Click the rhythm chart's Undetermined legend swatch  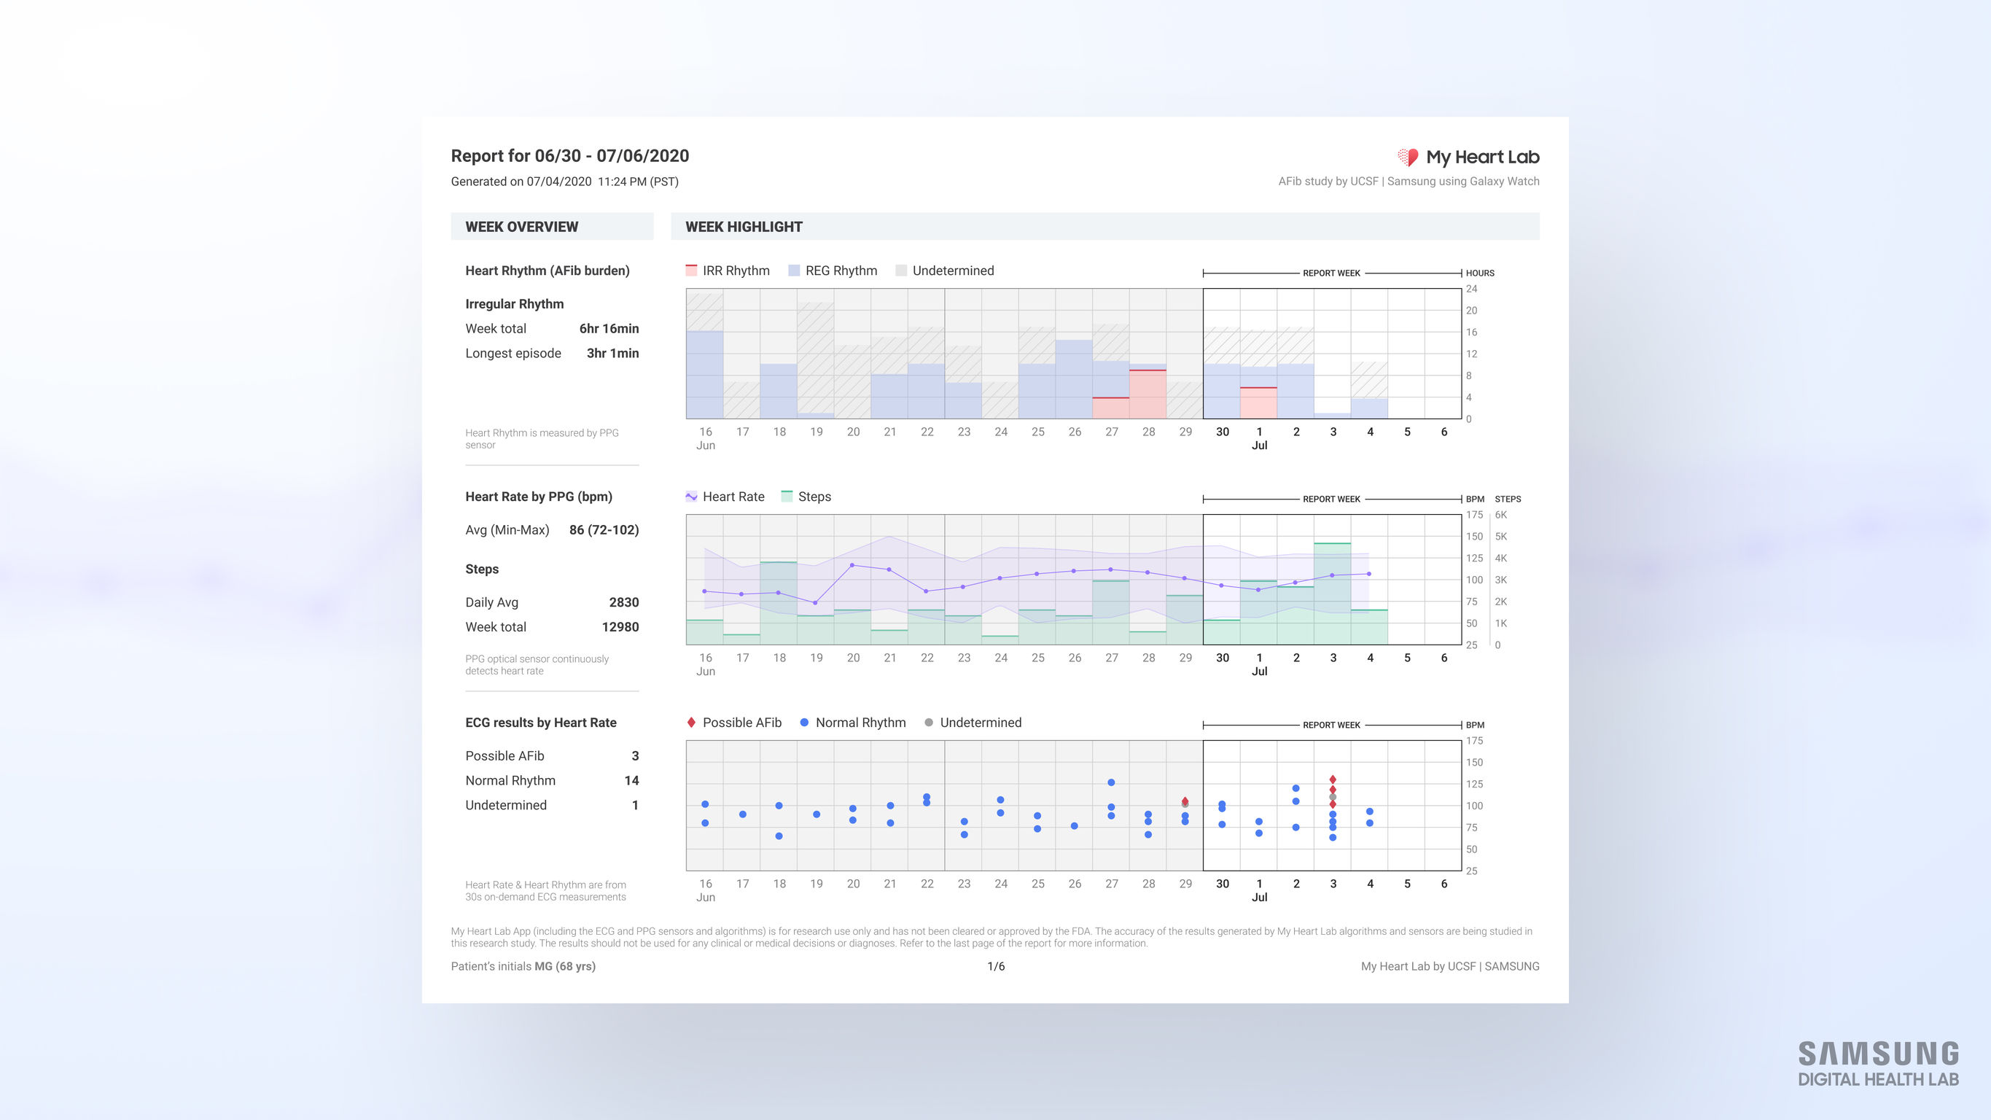click(900, 271)
